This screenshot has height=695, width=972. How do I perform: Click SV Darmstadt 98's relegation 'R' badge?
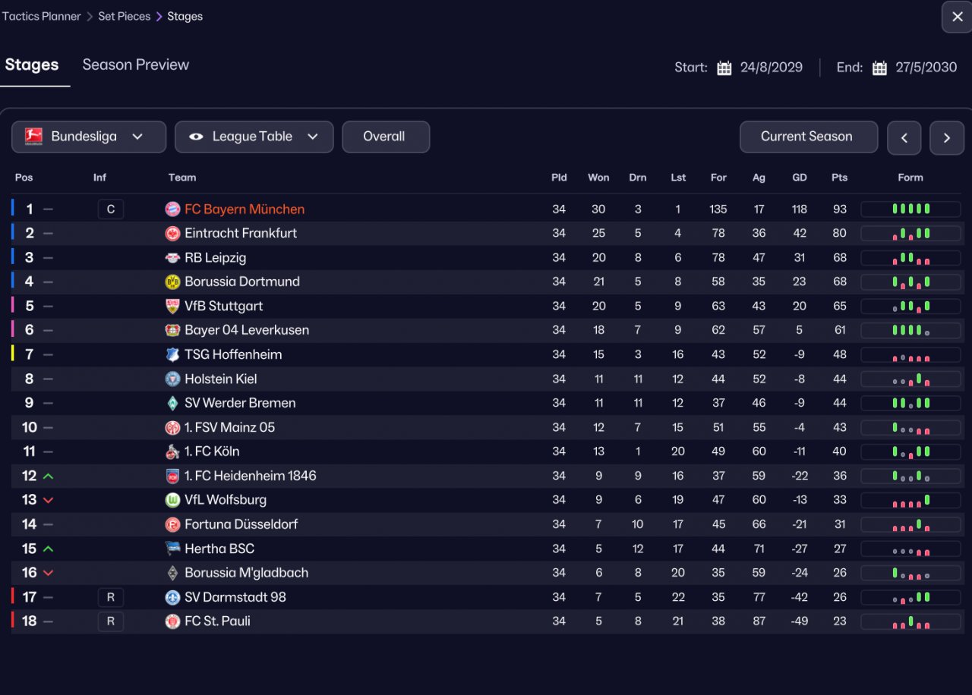(x=110, y=597)
